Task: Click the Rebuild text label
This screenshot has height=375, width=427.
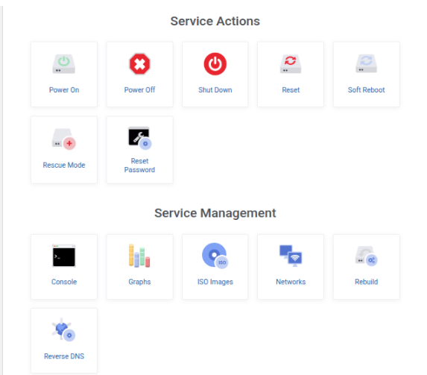Action: pos(367,282)
